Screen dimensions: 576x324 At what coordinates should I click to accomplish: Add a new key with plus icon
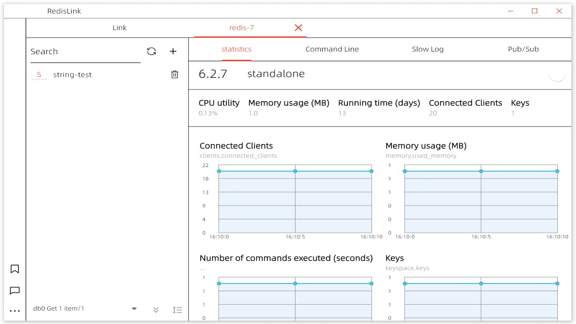coord(173,51)
